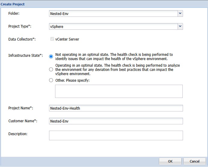Confirm with the OK button
208x167 pixels.
170,161
